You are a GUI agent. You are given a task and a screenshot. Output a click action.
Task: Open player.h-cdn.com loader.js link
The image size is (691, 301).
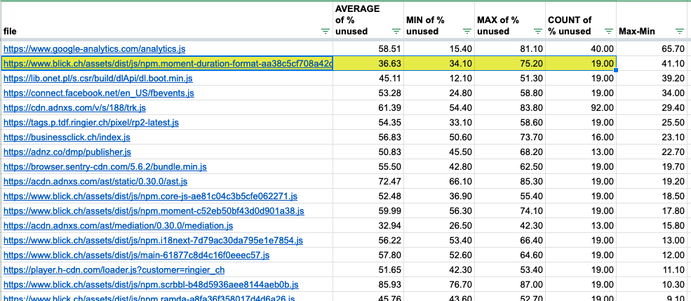[114, 269]
